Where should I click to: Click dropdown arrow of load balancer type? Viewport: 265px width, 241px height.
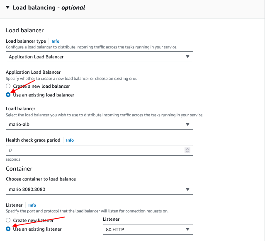[x=187, y=57]
